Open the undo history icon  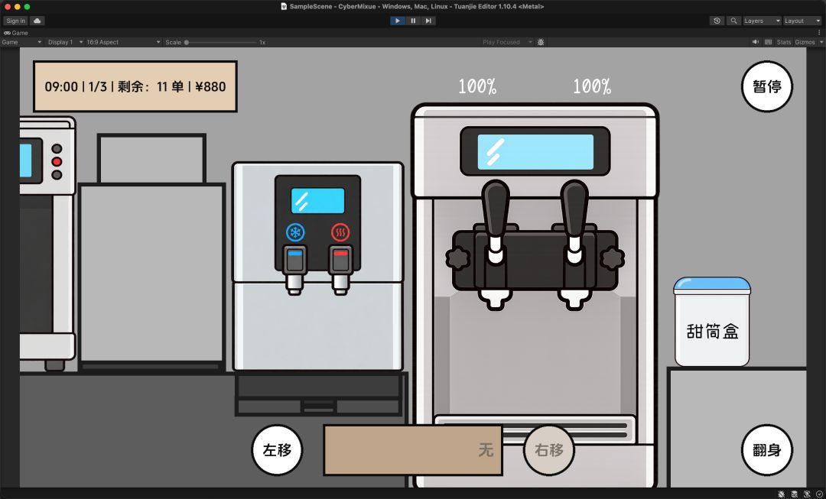(717, 21)
